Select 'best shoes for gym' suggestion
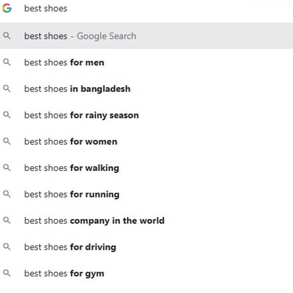 click(x=64, y=273)
